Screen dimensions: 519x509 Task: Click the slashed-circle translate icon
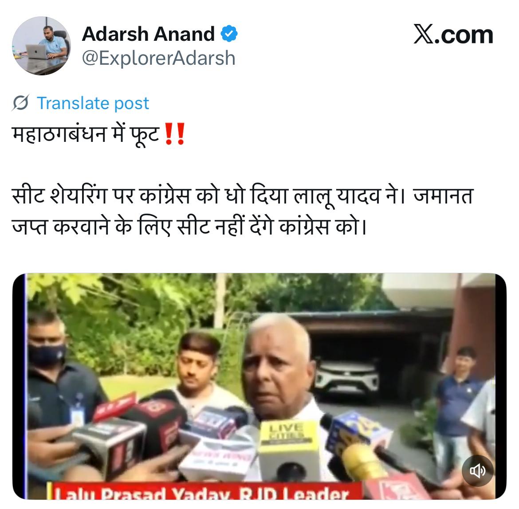coord(20,103)
